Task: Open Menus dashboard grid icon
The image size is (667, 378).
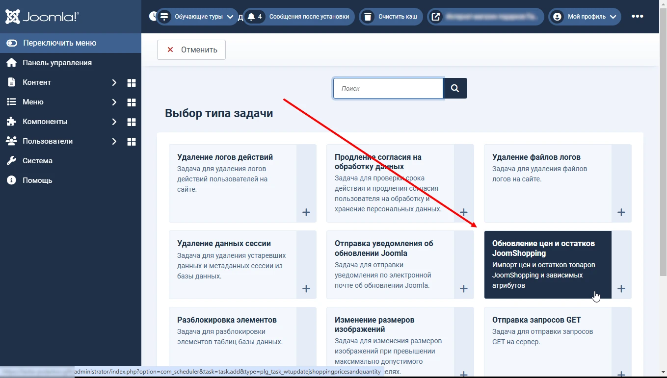Action: click(131, 102)
